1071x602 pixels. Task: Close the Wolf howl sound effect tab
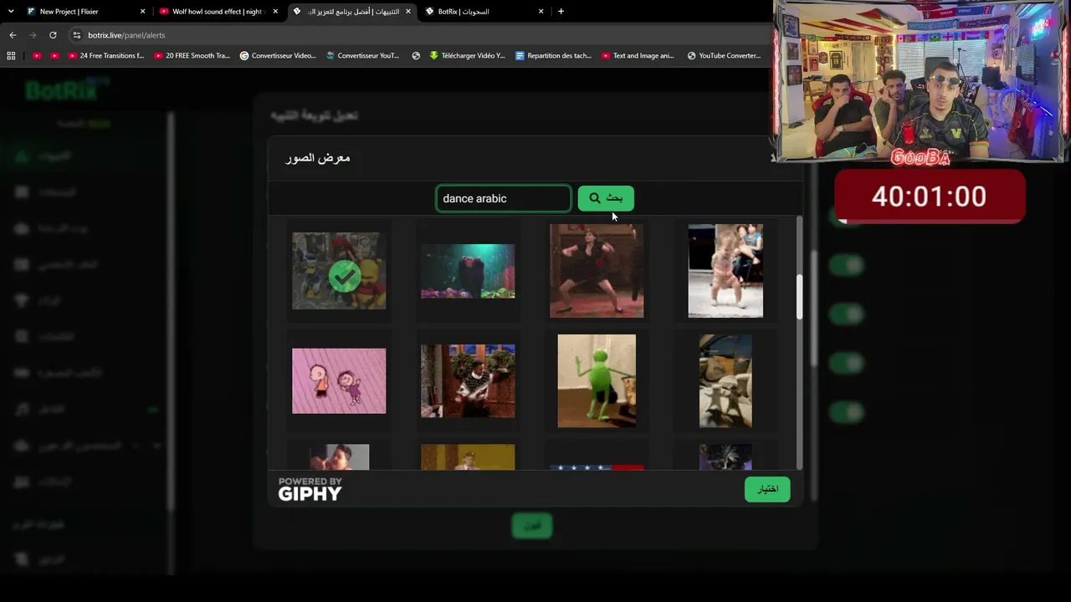275,12
